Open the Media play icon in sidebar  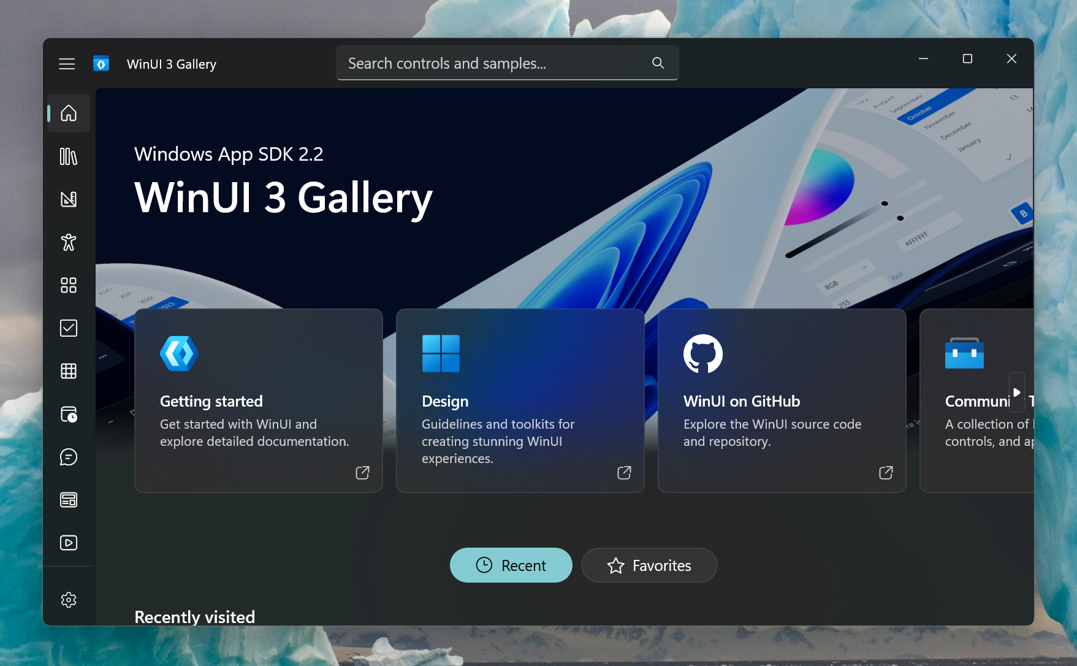point(69,543)
